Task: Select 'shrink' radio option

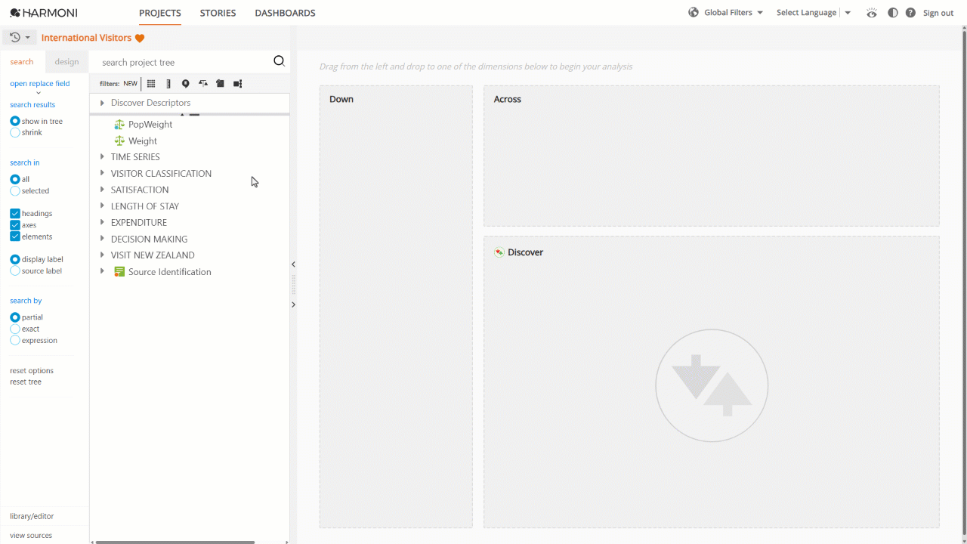Action: coord(15,132)
